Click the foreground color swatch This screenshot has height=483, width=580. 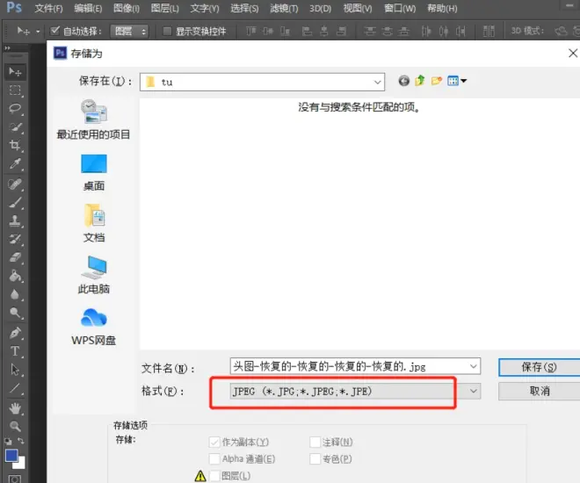(11, 455)
